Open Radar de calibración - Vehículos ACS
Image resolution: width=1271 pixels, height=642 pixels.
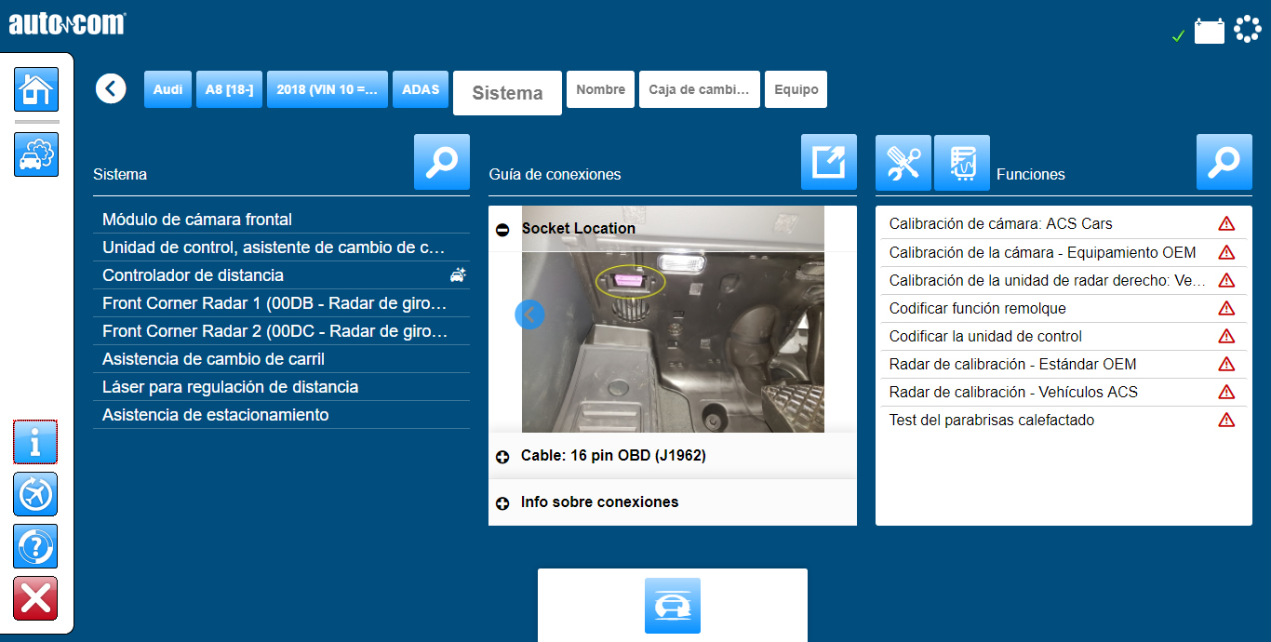coord(1064,392)
